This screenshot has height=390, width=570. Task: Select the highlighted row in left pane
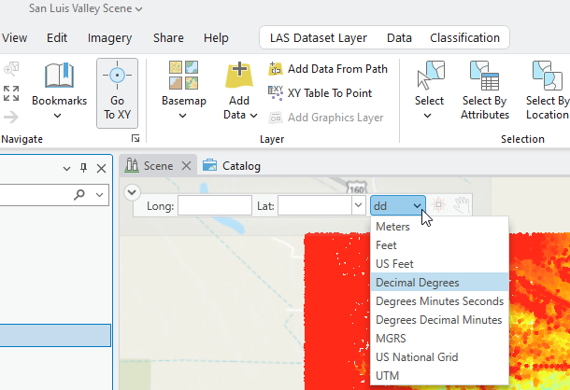55,335
